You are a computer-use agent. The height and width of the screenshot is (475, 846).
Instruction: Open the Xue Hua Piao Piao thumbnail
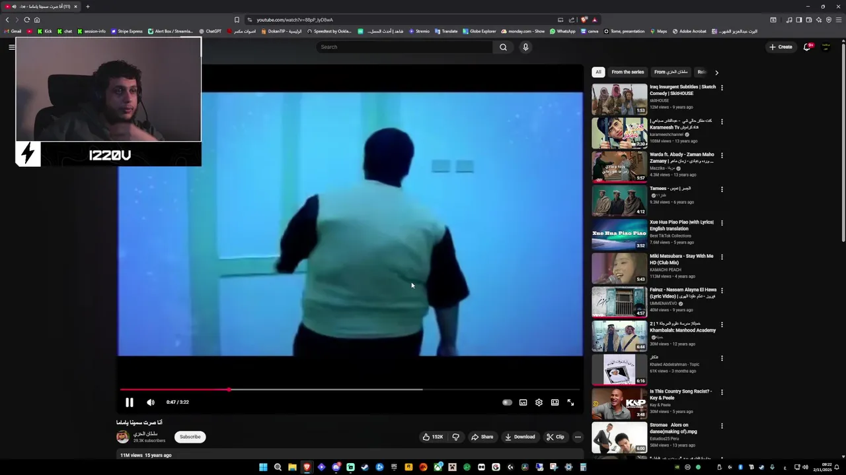[x=619, y=234]
